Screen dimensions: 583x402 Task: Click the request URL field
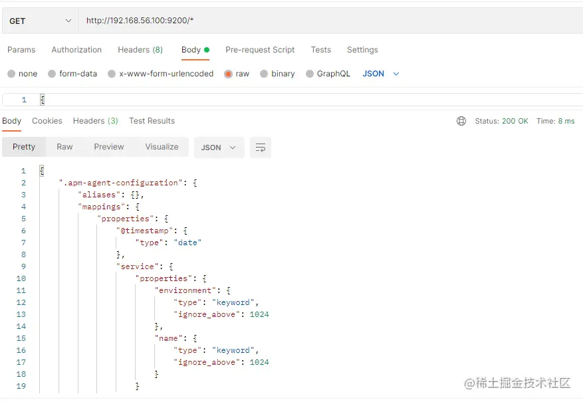coord(330,21)
